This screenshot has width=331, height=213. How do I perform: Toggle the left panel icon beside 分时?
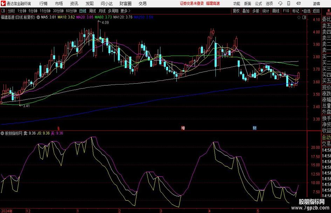click(x=3, y=11)
